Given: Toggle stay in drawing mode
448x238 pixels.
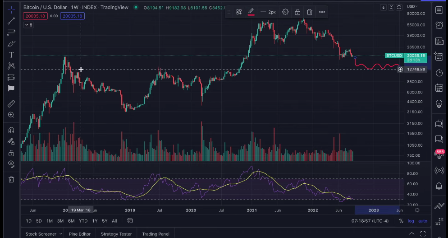Looking at the screenshot, I should [x=11, y=141].
